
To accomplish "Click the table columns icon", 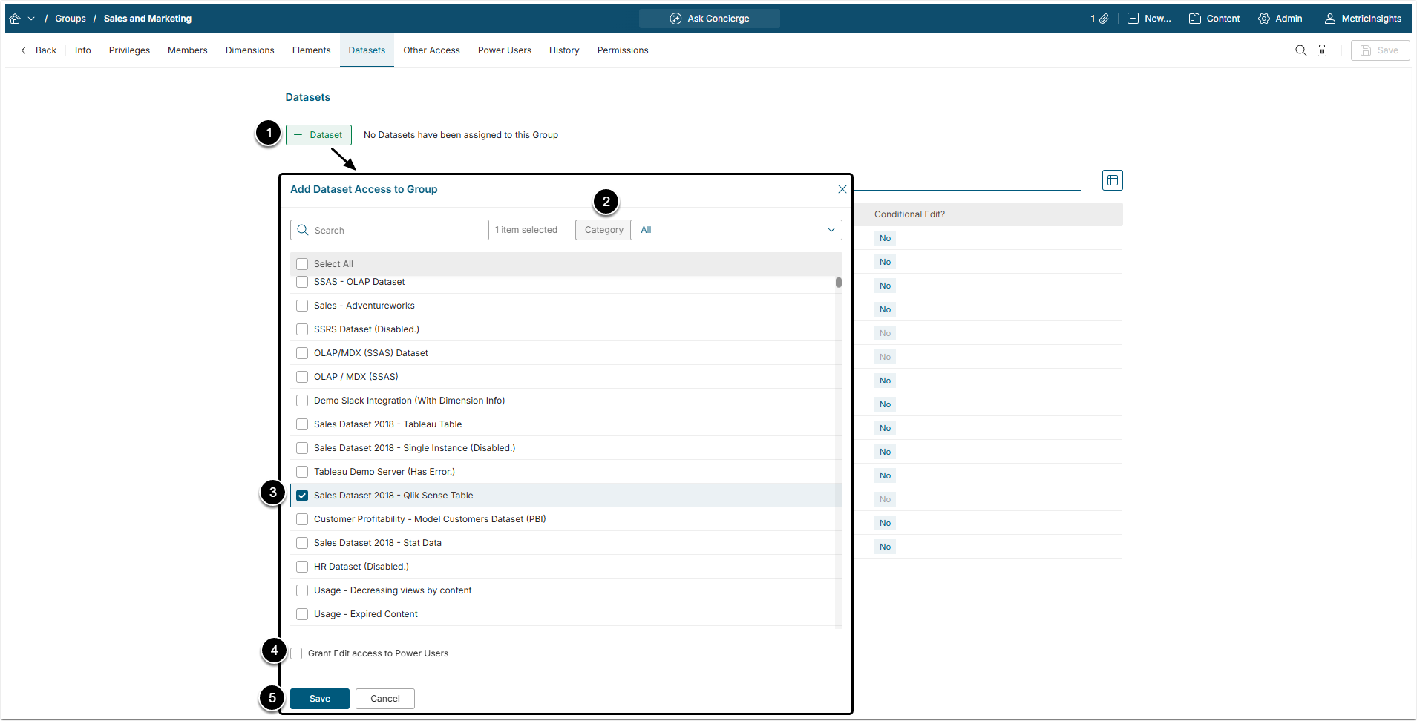I will point(1112,180).
